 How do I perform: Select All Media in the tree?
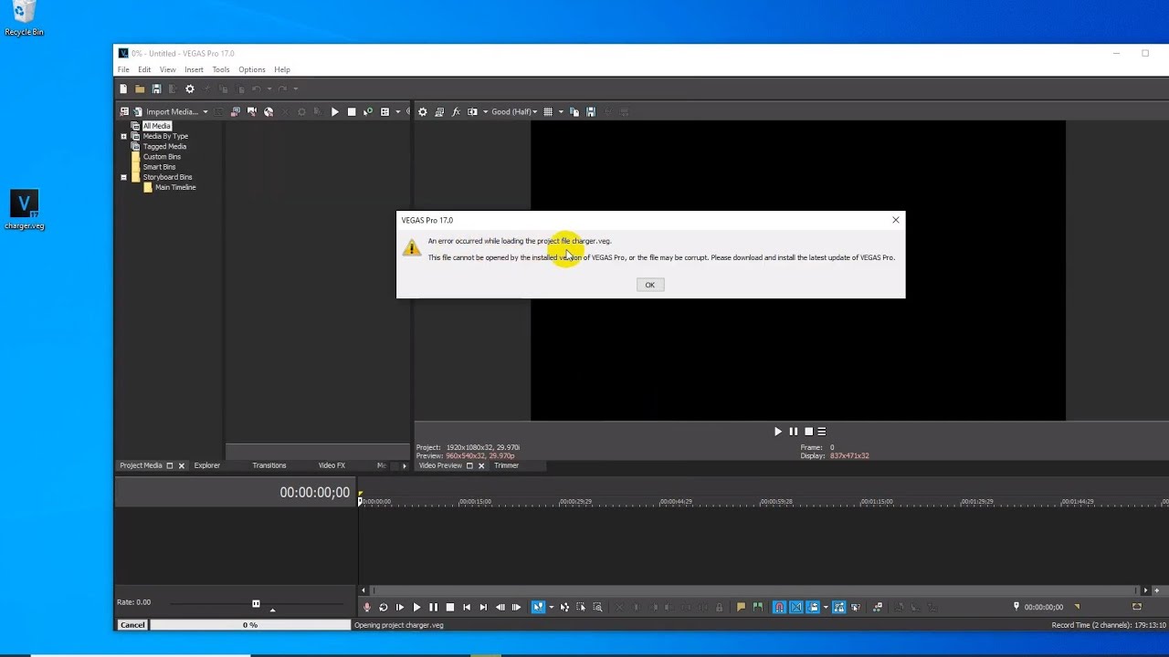(156, 126)
